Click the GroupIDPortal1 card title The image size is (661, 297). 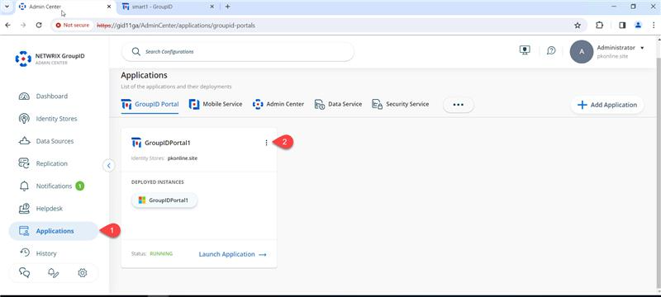point(168,143)
